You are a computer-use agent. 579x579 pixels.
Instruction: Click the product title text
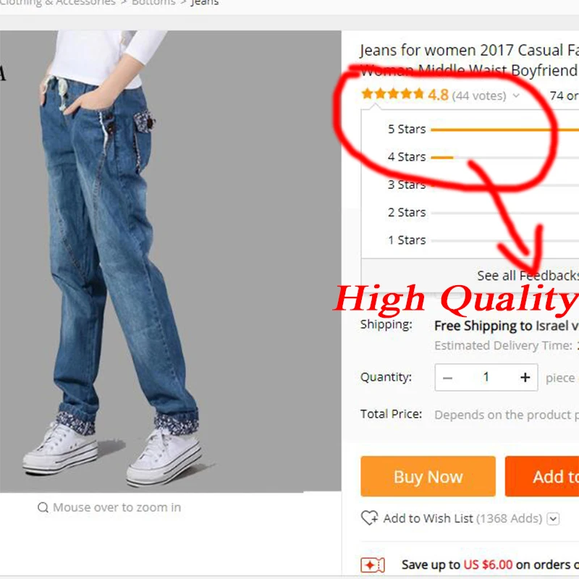coord(469,60)
